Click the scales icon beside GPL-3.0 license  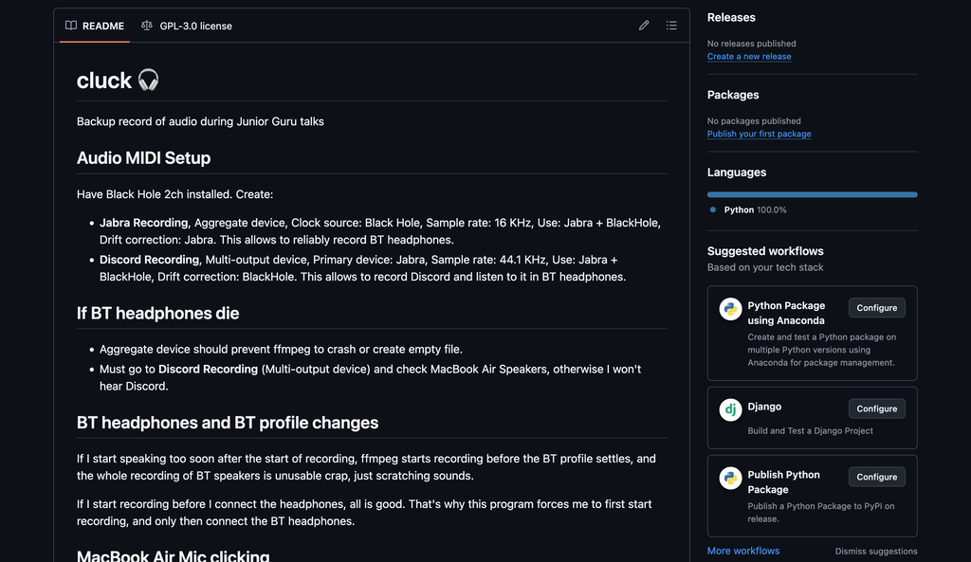[147, 26]
